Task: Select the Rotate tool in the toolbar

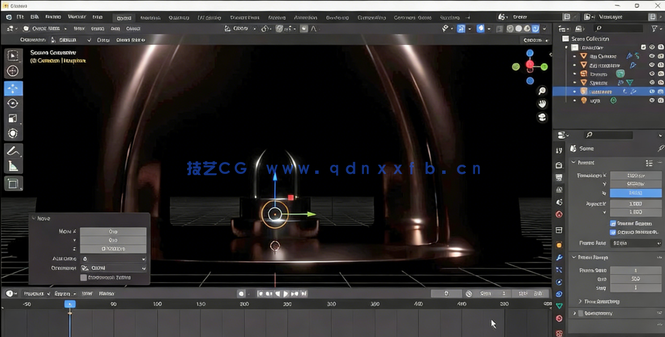Action: (x=12, y=103)
